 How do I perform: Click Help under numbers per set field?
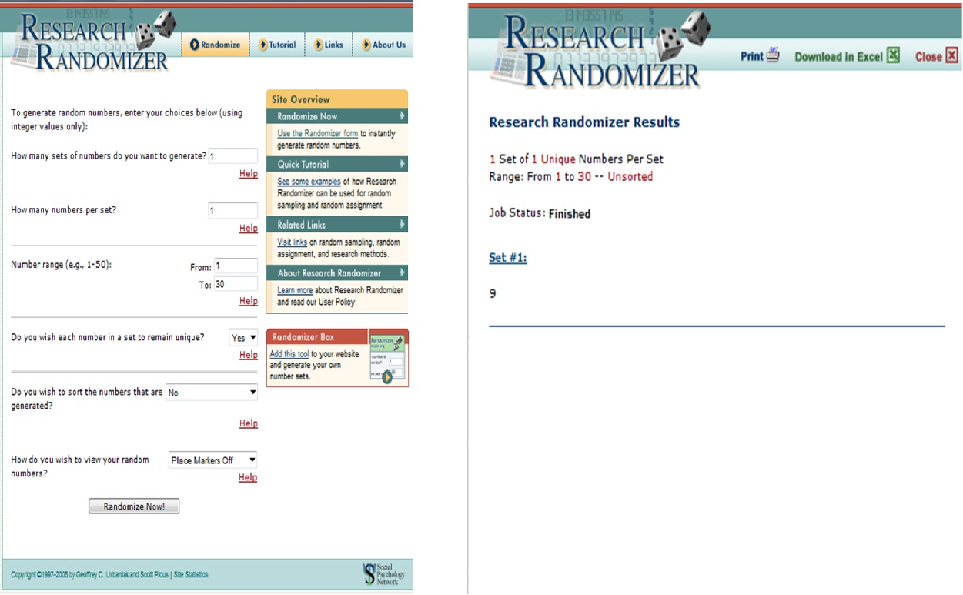point(249,229)
